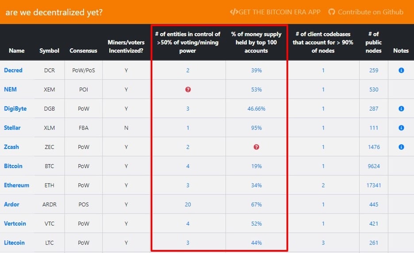This screenshot has height=253, width=414.
Task: Click the info note icon for DigiByte
Action: [401, 108]
